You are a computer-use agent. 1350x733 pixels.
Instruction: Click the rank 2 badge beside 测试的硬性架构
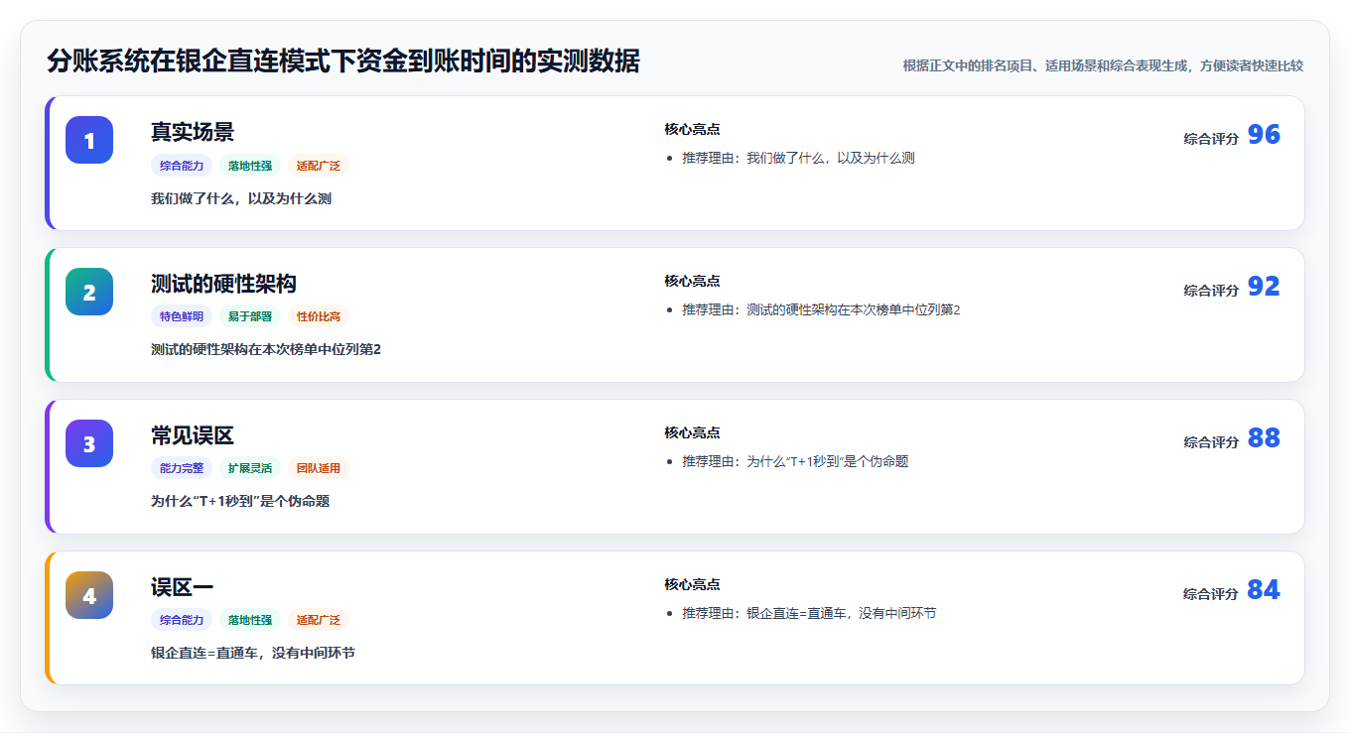[89, 292]
